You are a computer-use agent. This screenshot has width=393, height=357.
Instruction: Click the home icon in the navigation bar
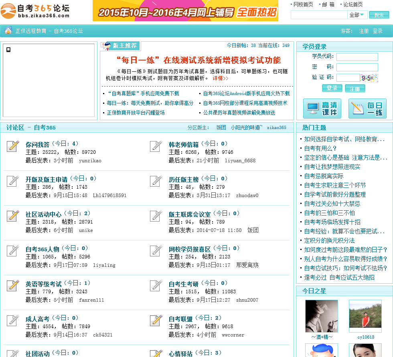[8, 30]
